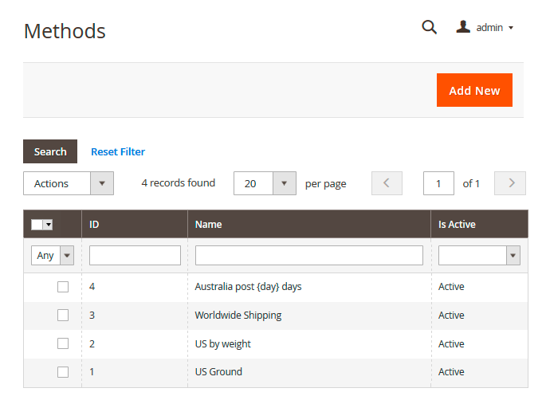The image size is (546, 400).
Task: Click the Reset Filter link
Action: [x=118, y=151]
